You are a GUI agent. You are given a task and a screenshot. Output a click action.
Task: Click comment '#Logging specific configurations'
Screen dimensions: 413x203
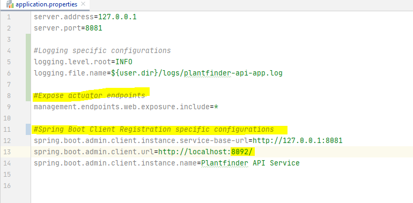click(102, 50)
